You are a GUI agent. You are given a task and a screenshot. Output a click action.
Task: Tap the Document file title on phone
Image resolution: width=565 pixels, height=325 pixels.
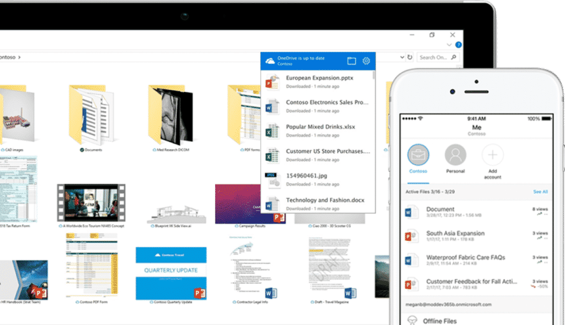coord(440,209)
